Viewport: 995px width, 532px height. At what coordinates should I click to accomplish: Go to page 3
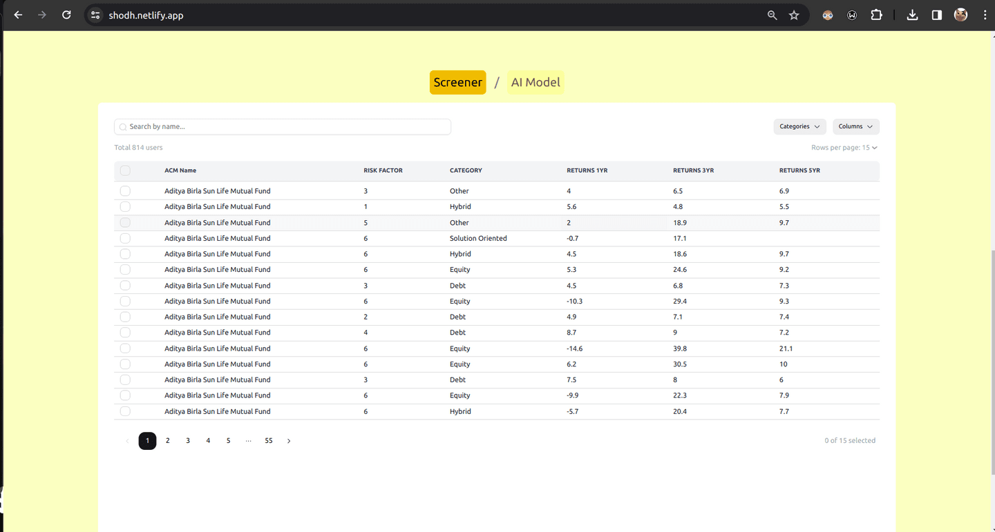pos(188,441)
